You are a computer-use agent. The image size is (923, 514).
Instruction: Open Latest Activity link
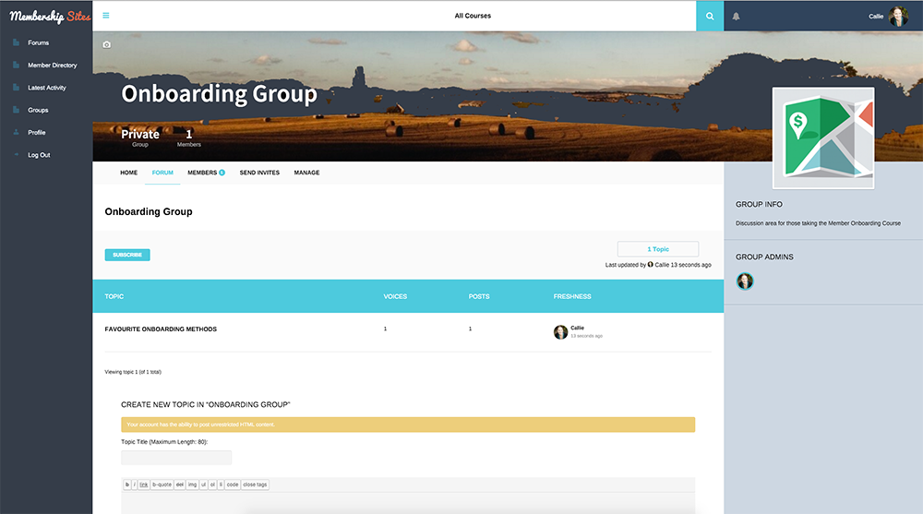[47, 88]
